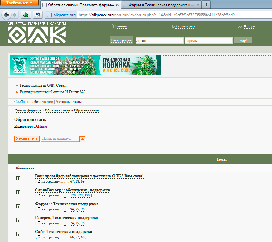This screenshot has height=242, width=272.
Task: Click the info icon for 'Сайт. Техническая поддержка'
Action: (x=18, y=234)
